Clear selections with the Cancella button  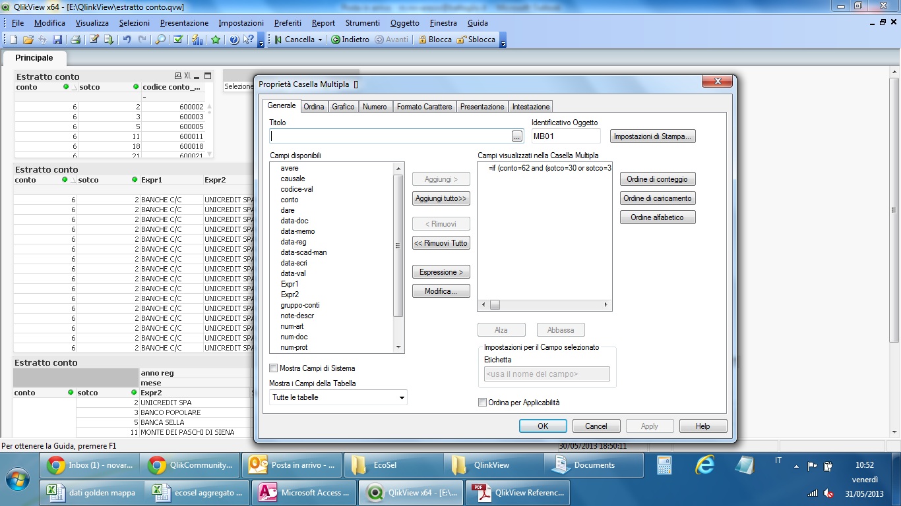pos(294,40)
